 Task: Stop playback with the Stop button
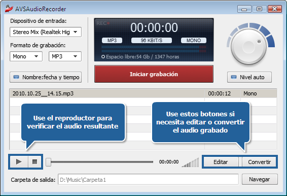coord(34,161)
